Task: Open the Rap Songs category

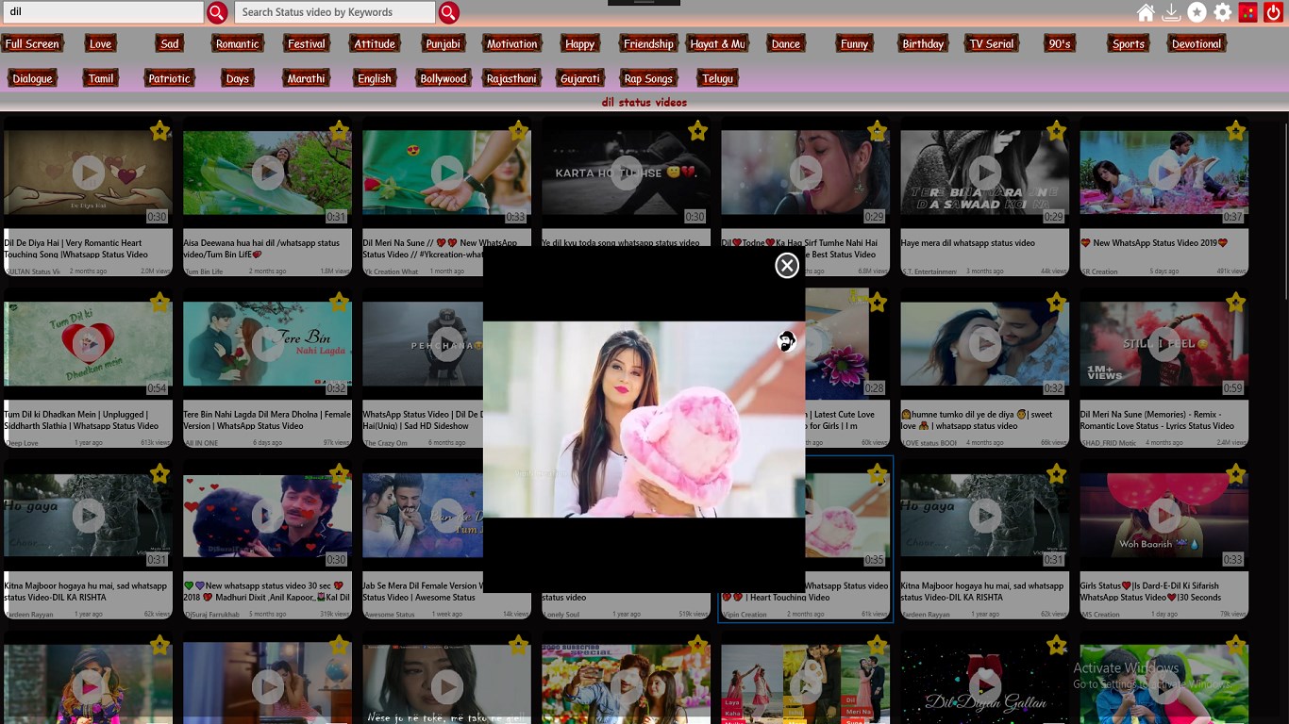Action: pos(648,79)
